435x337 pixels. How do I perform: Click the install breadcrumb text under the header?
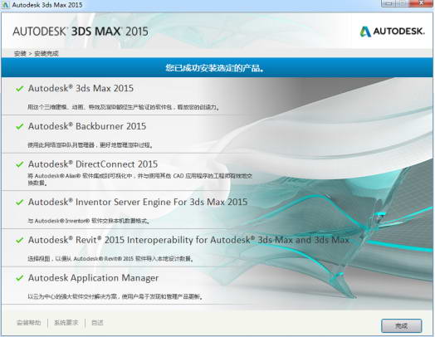point(37,53)
